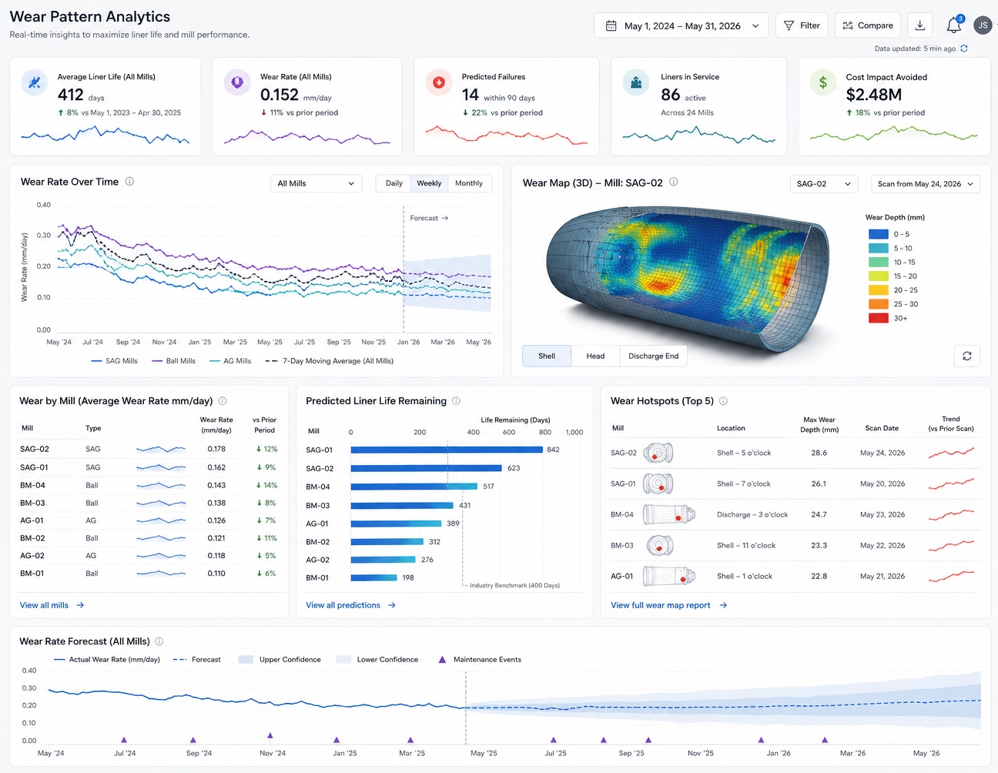Open the Filter button

[802, 25]
